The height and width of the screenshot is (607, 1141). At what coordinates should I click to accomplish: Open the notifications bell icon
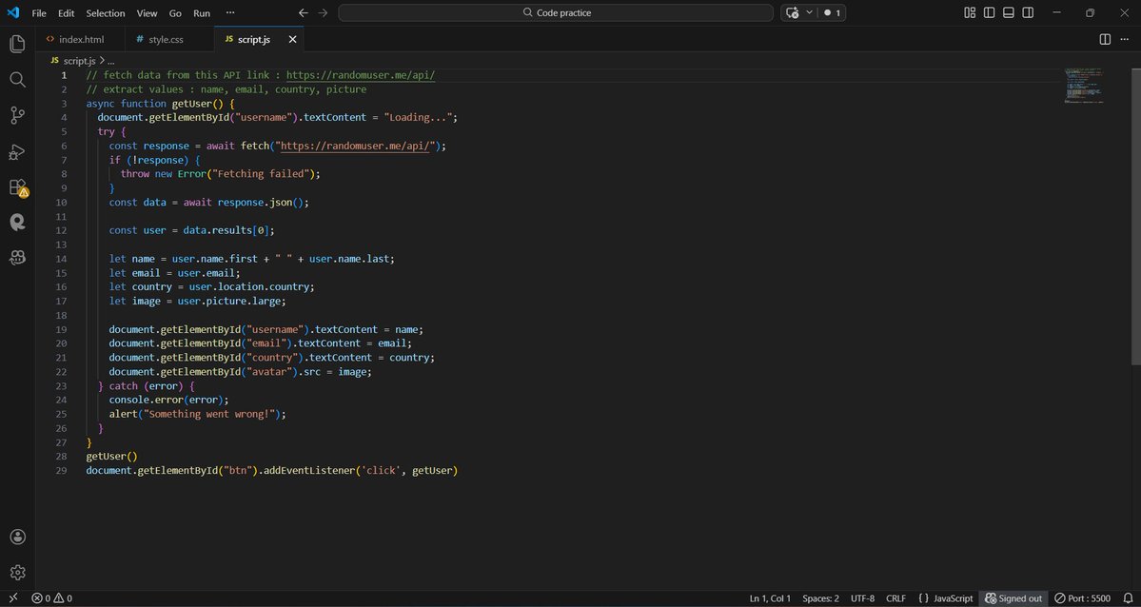(x=1128, y=598)
